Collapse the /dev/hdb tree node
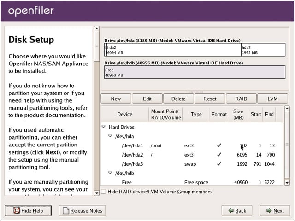The height and width of the screenshot is (221, 295). [110, 173]
